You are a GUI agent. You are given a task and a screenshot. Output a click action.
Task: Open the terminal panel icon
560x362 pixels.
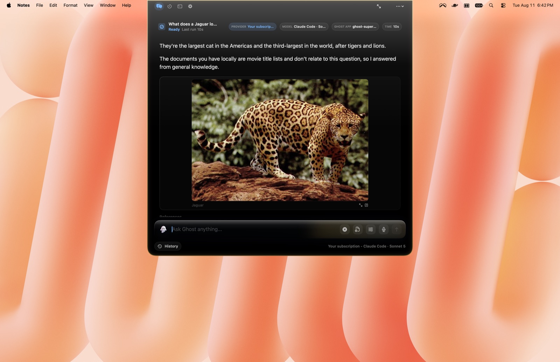180,6
